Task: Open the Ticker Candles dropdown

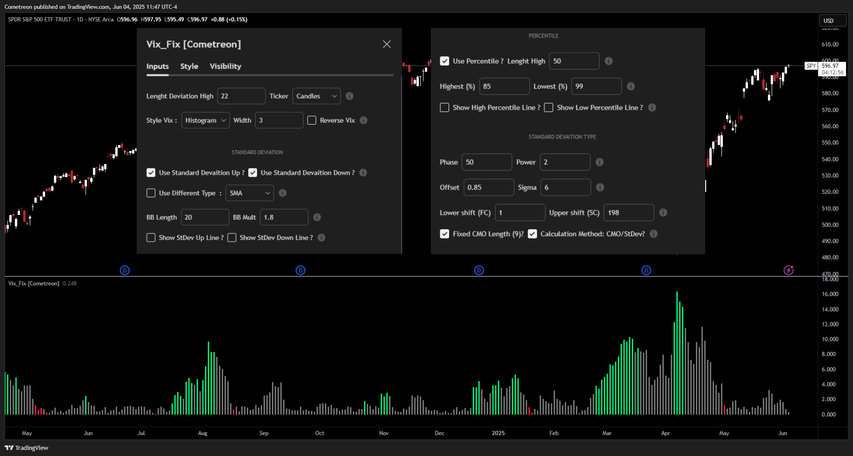Action: click(x=317, y=96)
